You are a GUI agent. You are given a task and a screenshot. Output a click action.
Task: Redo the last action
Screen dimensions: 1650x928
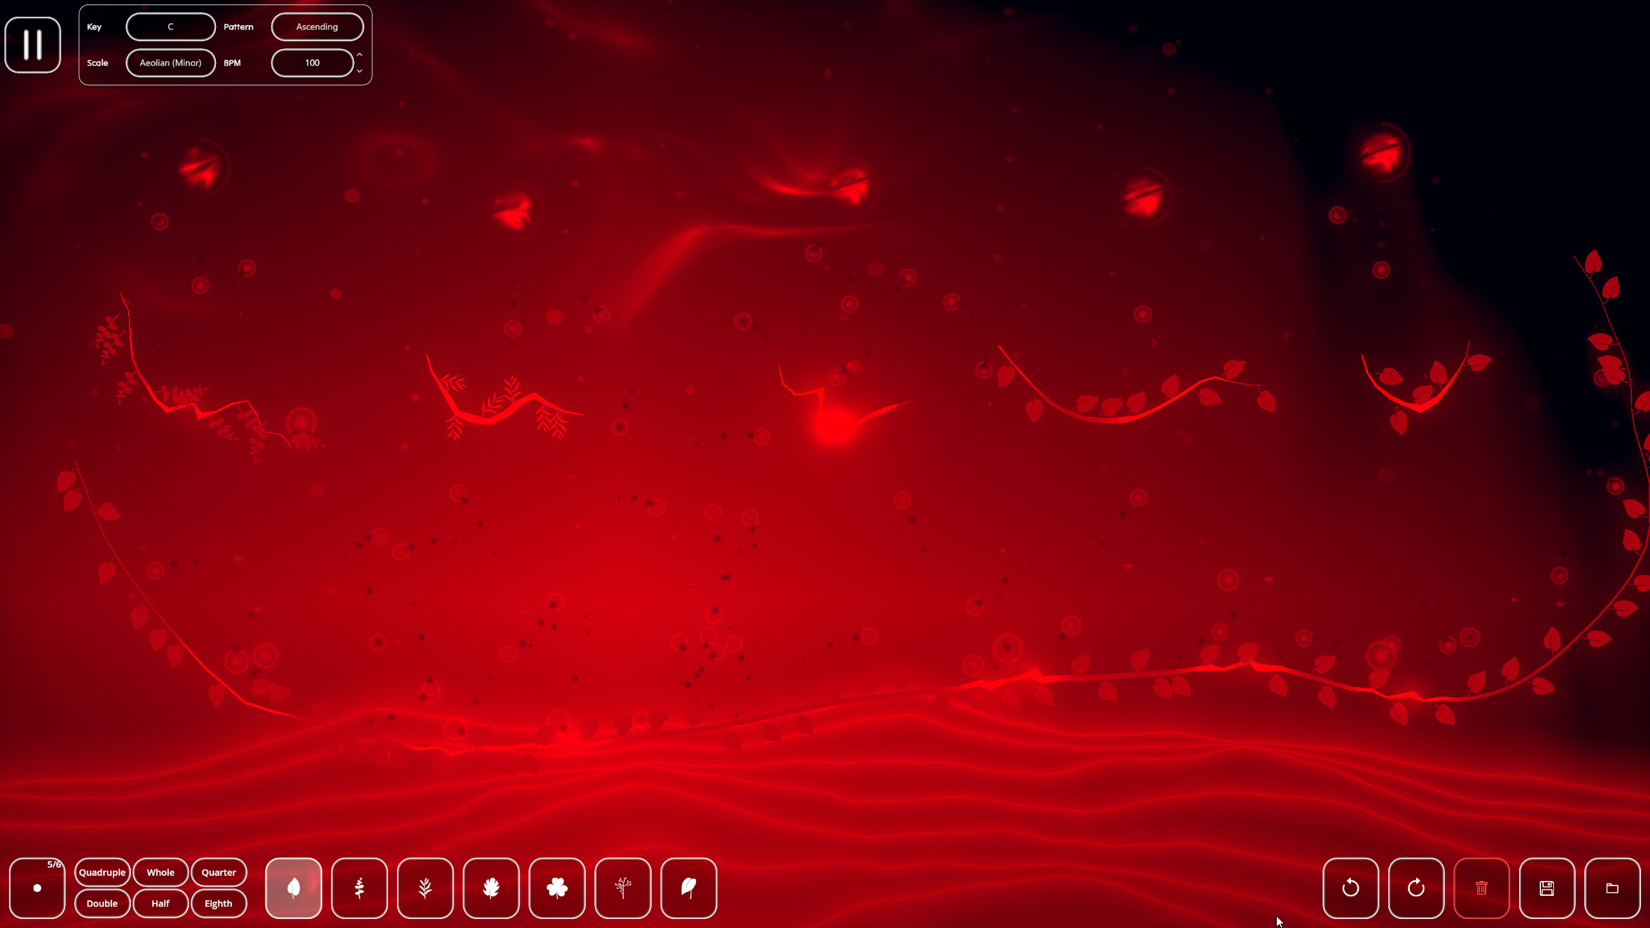[1416, 888]
